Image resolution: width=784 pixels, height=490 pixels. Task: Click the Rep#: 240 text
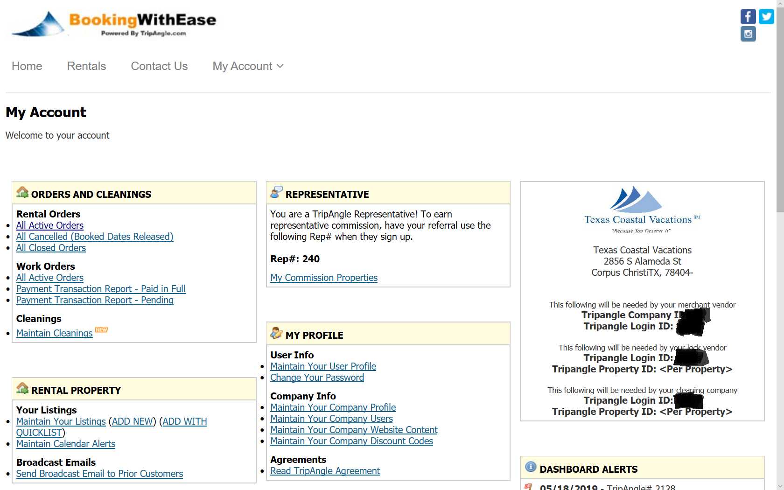(295, 259)
